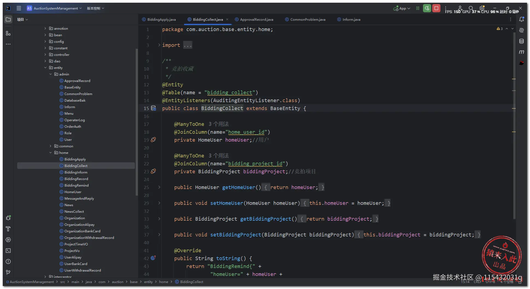Expand the folded setBiddingProject method

coord(159,235)
